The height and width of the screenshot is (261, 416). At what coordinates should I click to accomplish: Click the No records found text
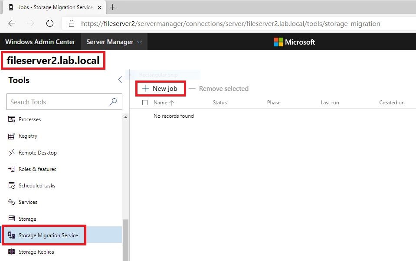pos(174,116)
